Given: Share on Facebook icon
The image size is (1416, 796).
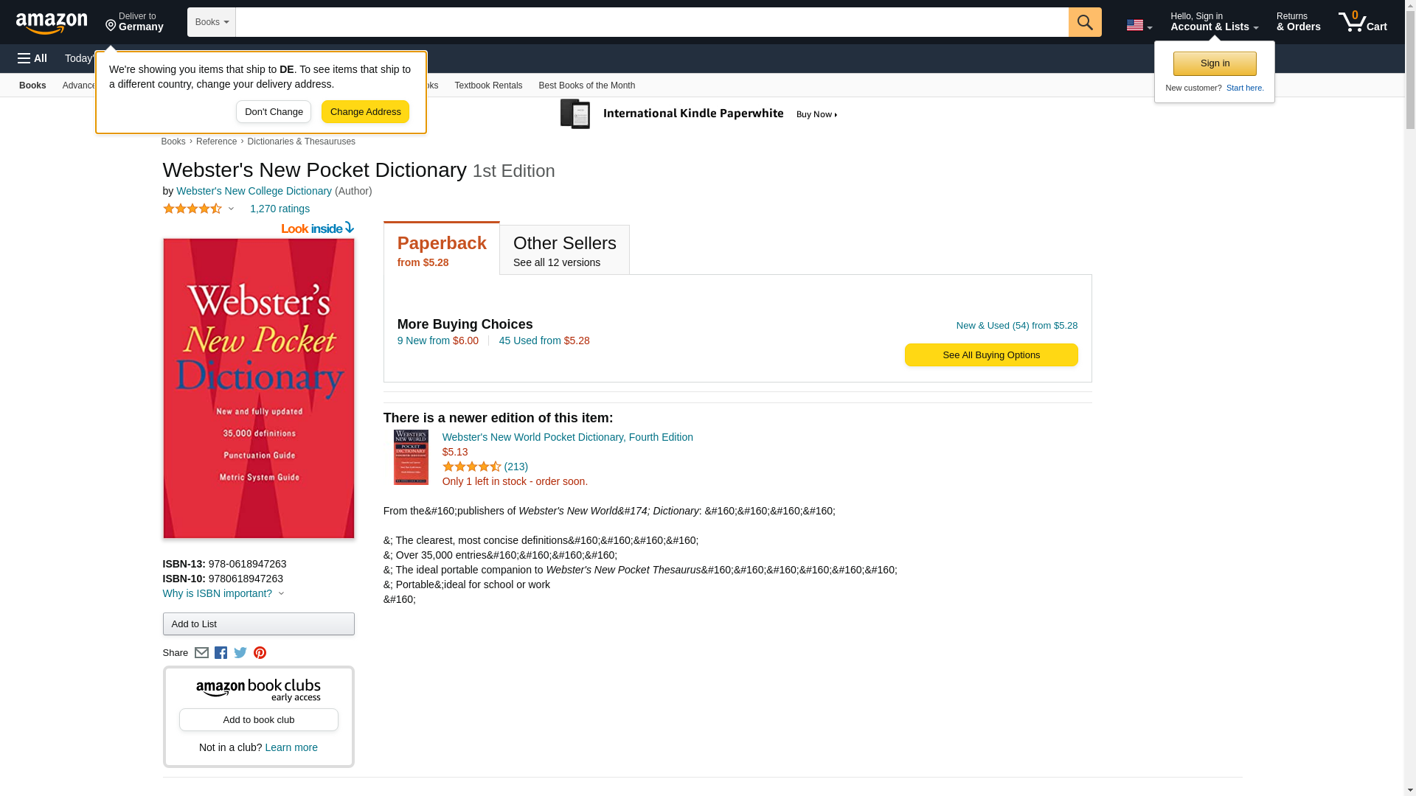Looking at the screenshot, I should [221, 653].
